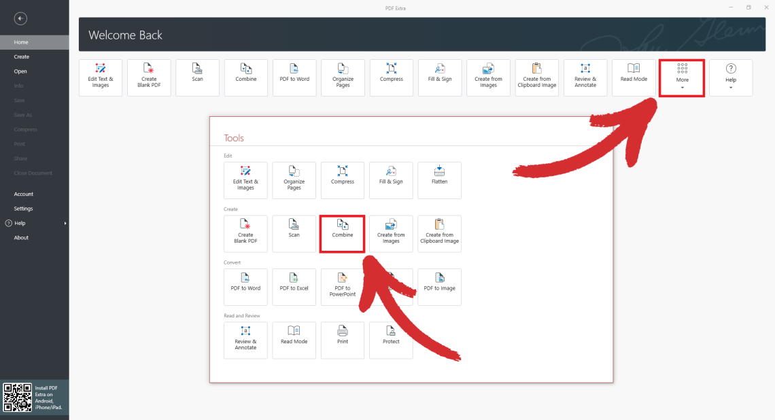
Task: Select the Organize Pages tool
Action: 294,180
